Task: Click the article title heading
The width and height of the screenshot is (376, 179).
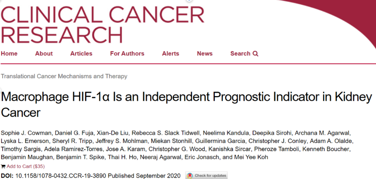Action: (187, 105)
